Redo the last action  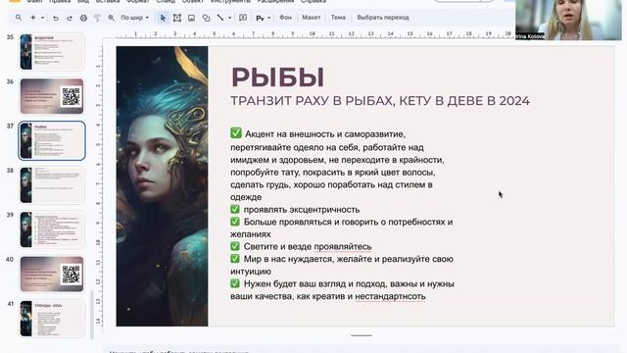click(x=70, y=18)
